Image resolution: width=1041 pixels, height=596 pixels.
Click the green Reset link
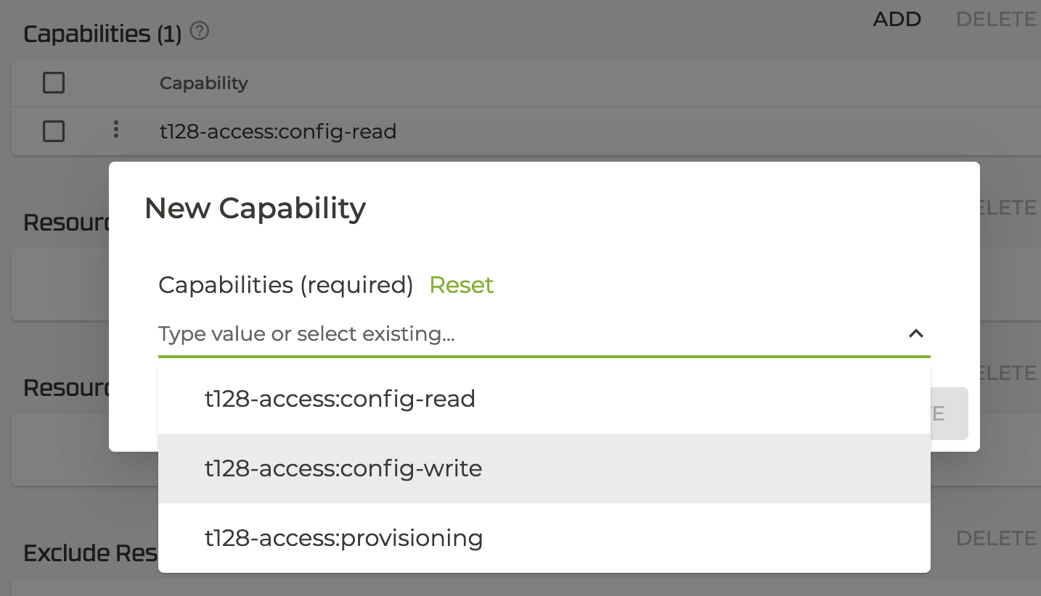coord(461,285)
